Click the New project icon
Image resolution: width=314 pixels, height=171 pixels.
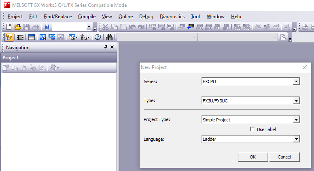coord(8,27)
